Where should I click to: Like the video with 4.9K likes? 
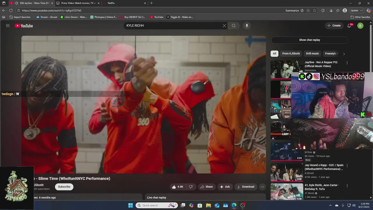(177, 187)
